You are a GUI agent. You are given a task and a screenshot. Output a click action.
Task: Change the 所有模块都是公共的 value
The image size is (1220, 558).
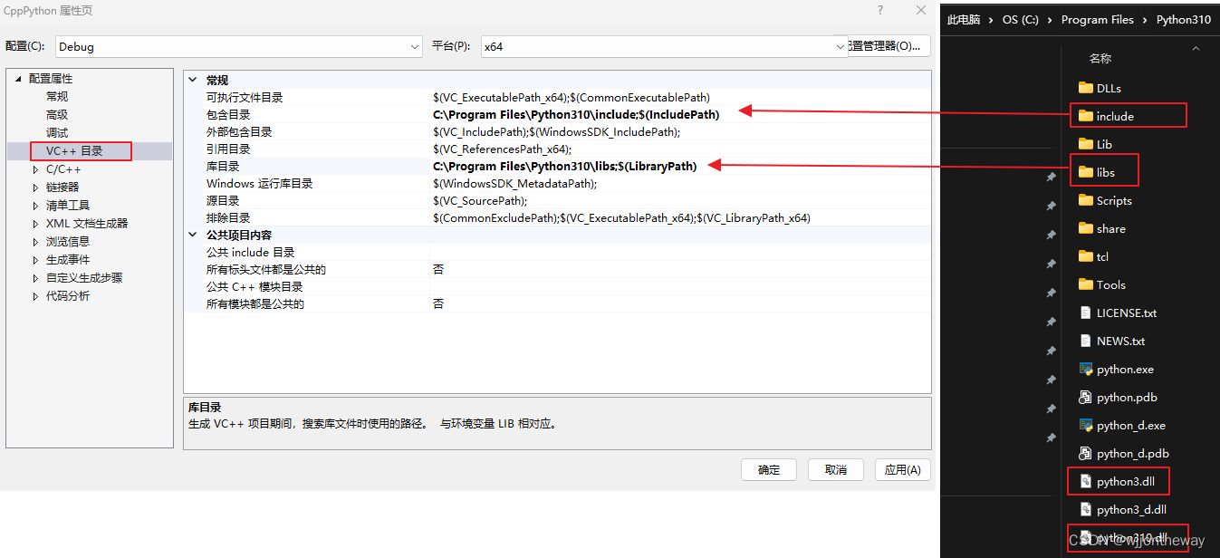tap(438, 303)
